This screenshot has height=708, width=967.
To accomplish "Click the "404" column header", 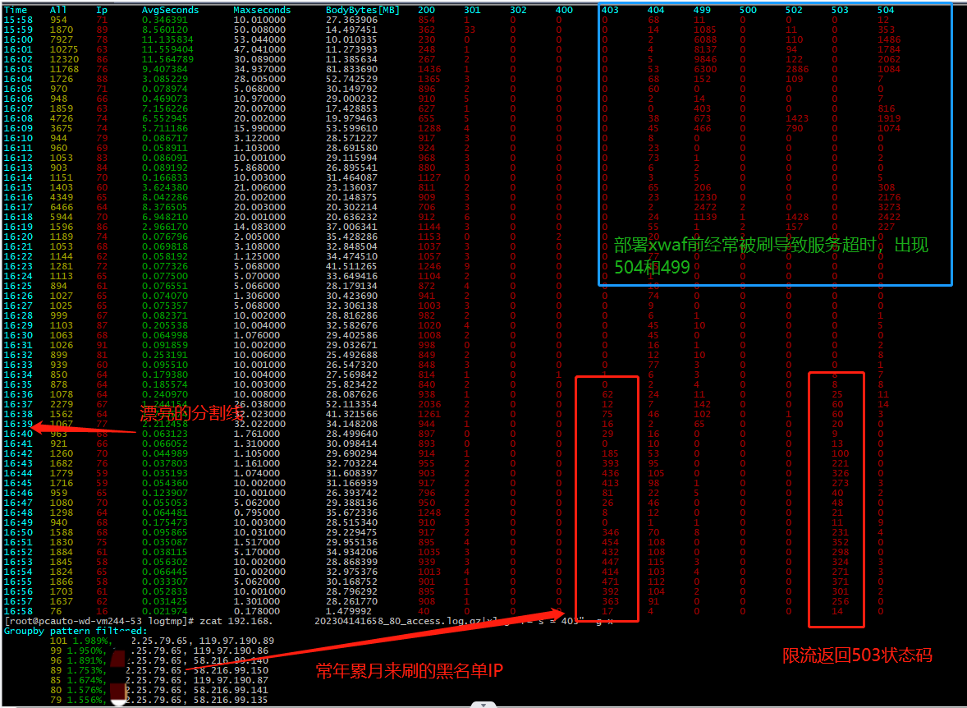I will [656, 10].
